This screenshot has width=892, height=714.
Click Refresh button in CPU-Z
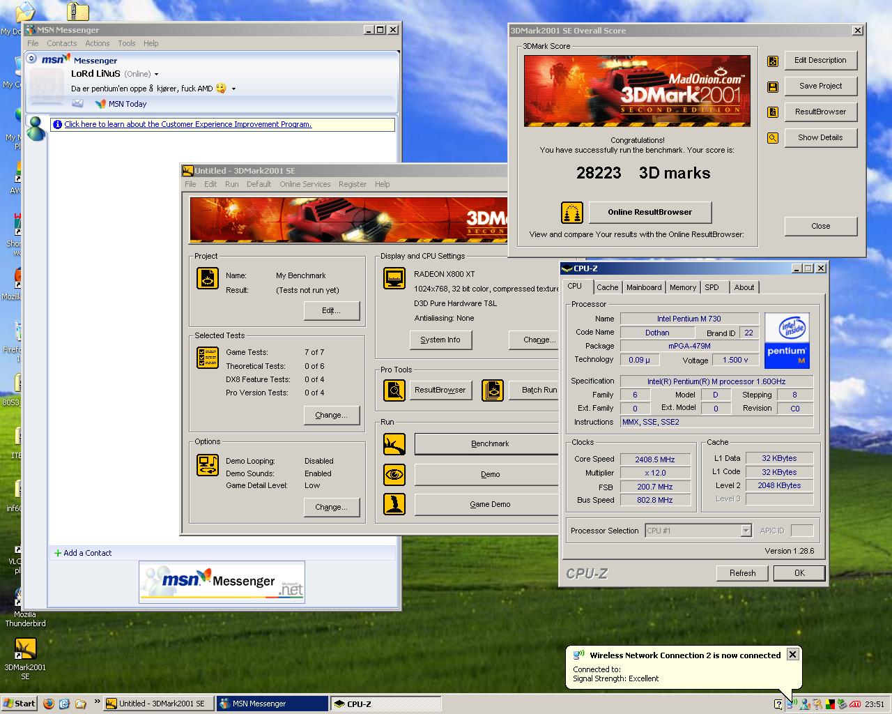coord(743,573)
